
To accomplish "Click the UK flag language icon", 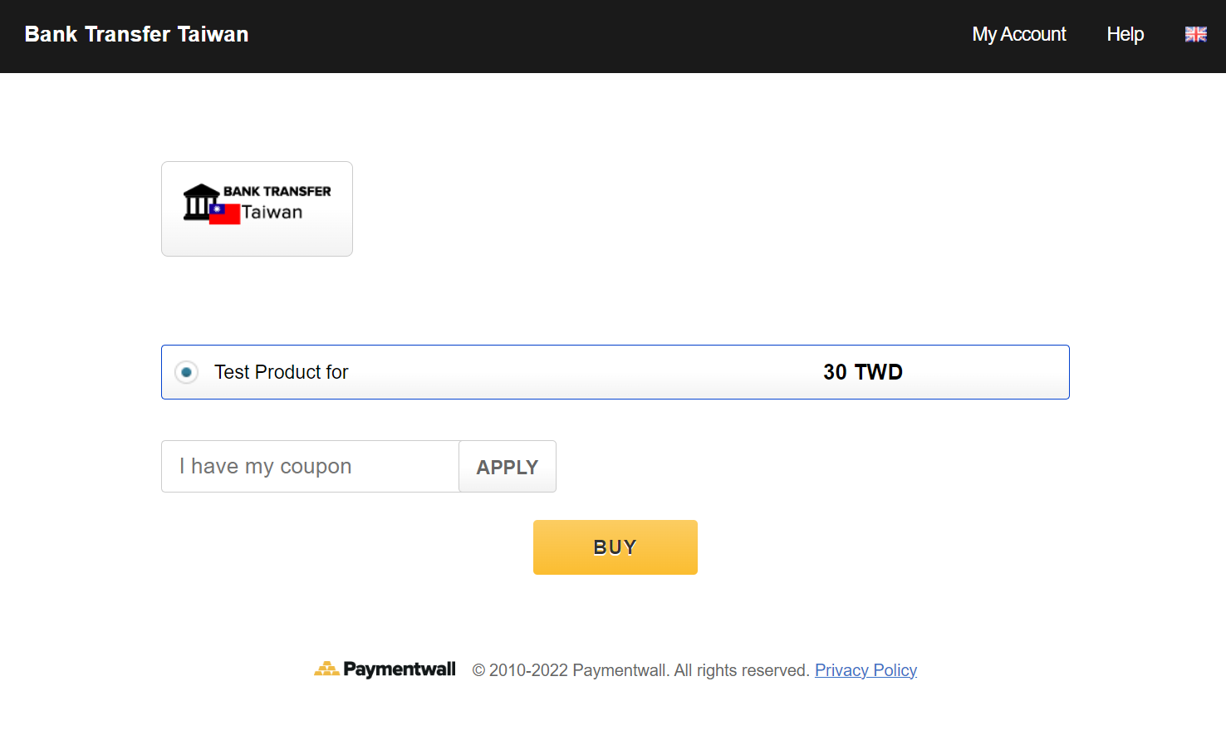I will tap(1195, 34).
